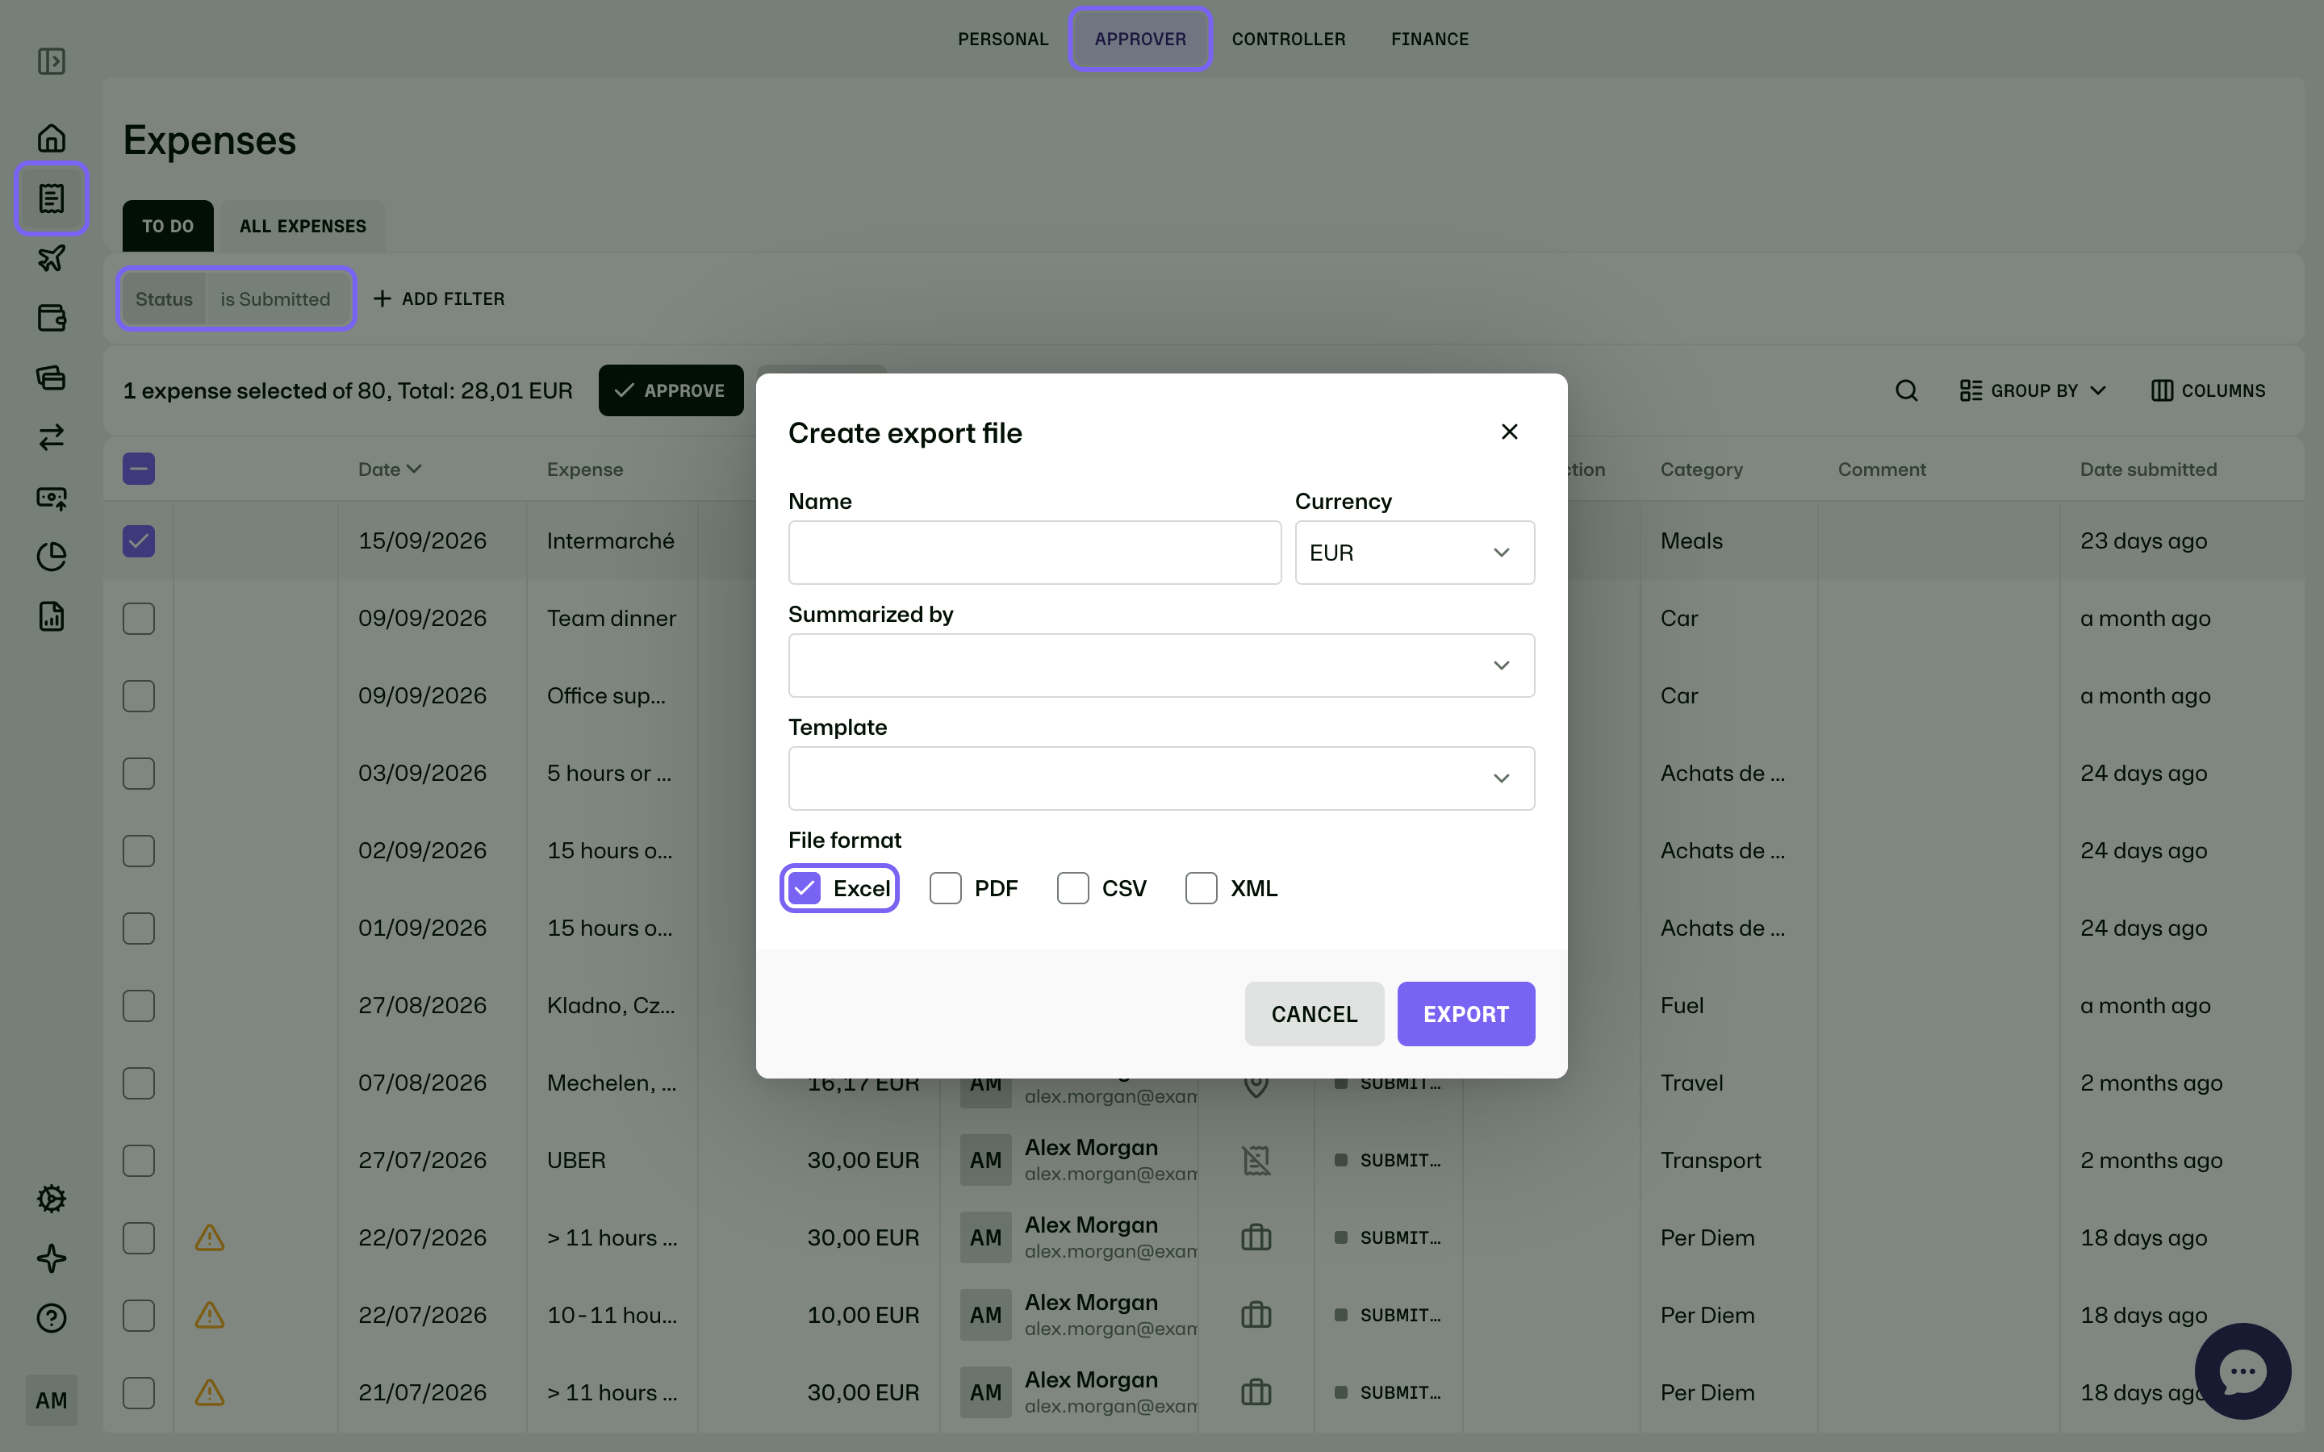The height and width of the screenshot is (1452, 2324).
Task: Open the pie chart analytics icon
Action: click(x=52, y=557)
